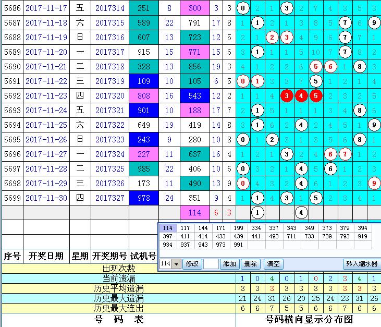Click the 开奖期号 column header
The height and width of the screenshot is (327, 381).
coord(110,256)
